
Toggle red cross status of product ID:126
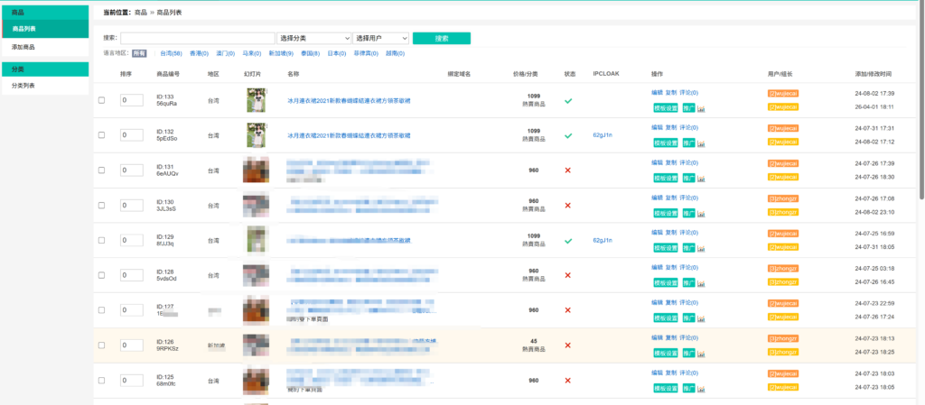(x=568, y=345)
